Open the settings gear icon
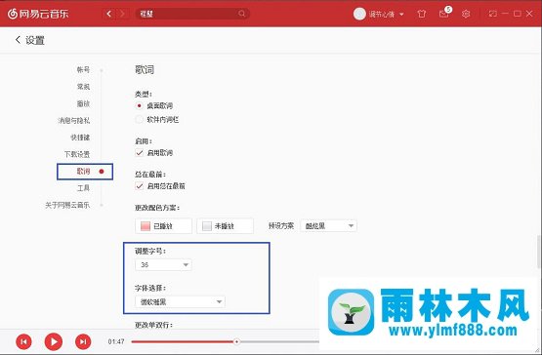 [466, 14]
